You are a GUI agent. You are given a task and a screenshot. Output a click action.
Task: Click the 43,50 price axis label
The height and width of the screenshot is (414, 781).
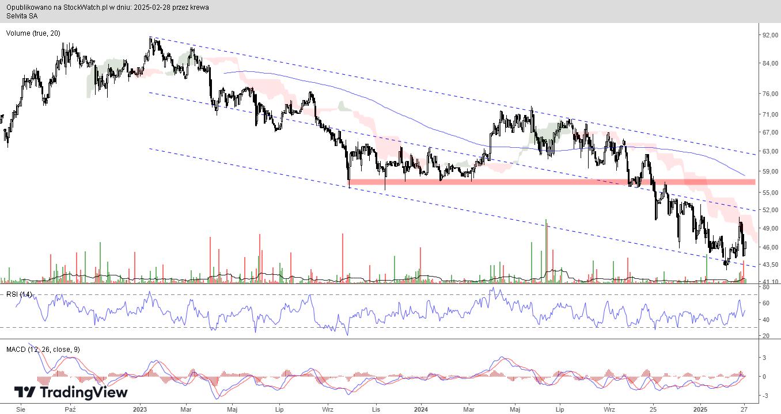click(x=769, y=264)
